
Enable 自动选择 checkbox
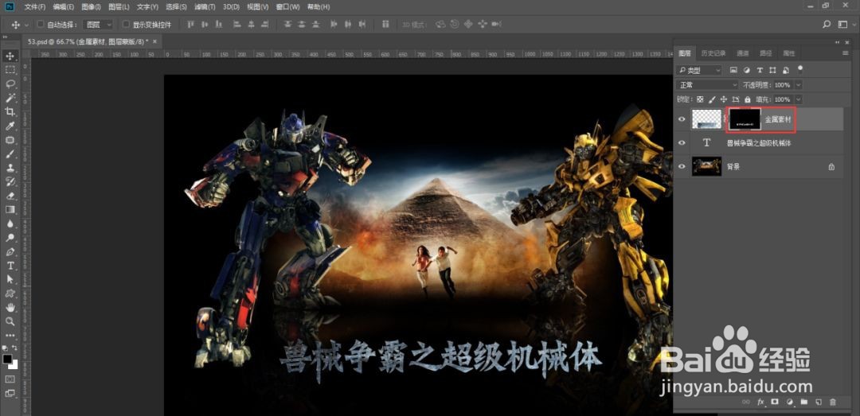[x=40, y=25]
